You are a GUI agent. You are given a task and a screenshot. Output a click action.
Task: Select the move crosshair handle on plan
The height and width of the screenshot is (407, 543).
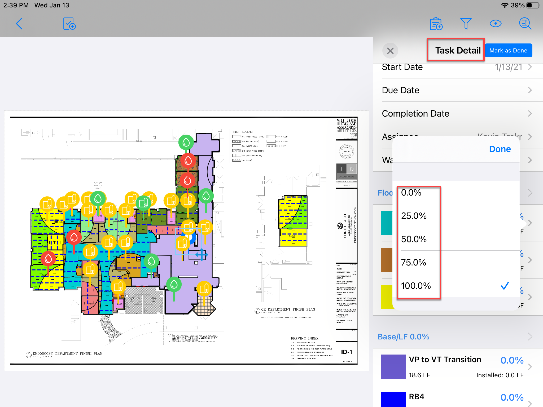pos(202,255)
